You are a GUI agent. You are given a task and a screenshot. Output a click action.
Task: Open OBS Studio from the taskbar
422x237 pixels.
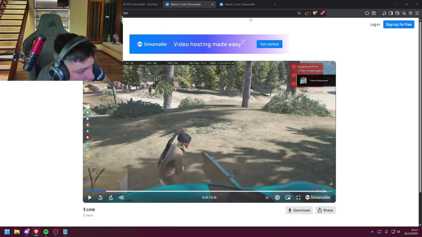[56, 232]
